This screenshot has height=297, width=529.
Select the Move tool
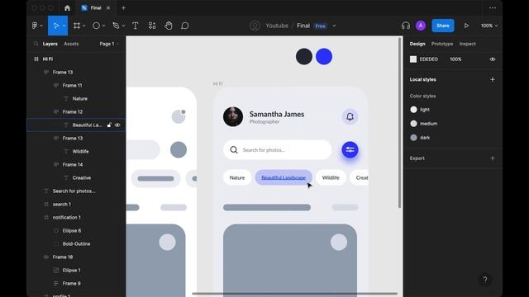pyautogui.click(x=56, y=26)
